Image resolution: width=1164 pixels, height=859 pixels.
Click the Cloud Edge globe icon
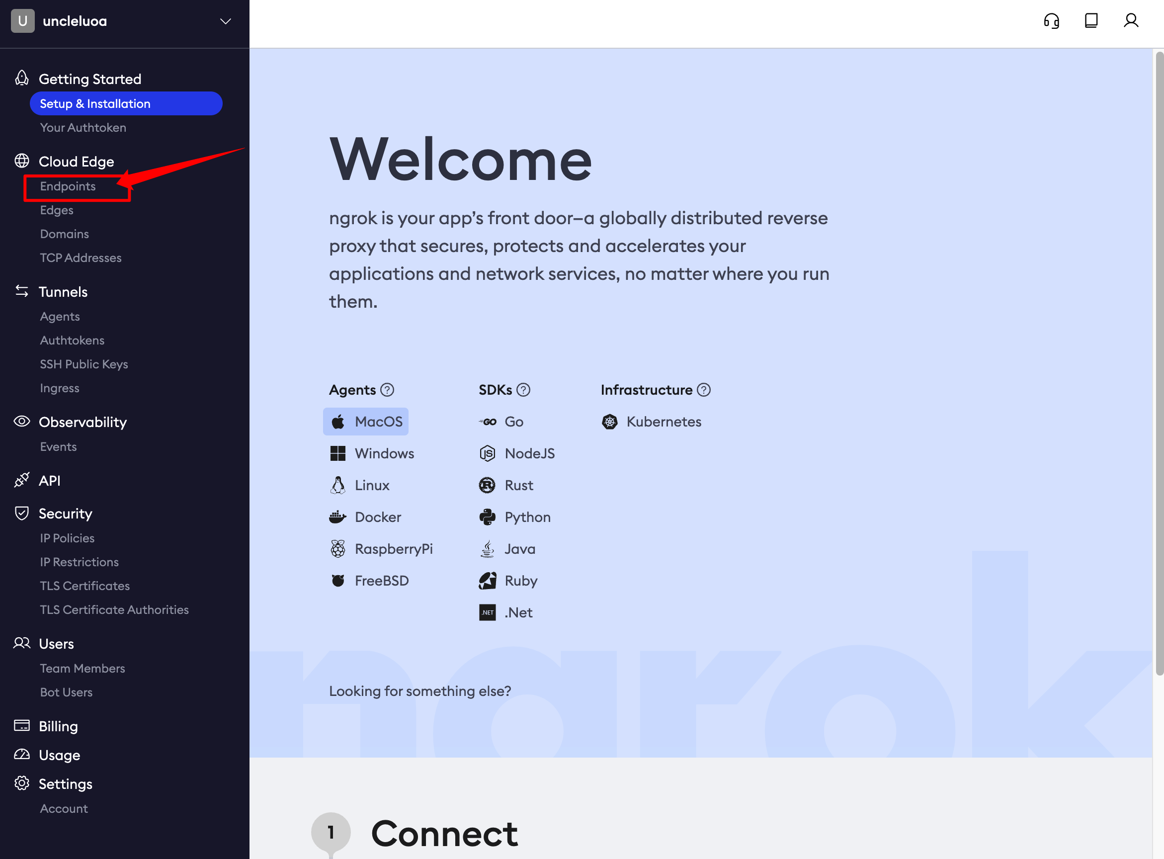(x=22, y=161)
